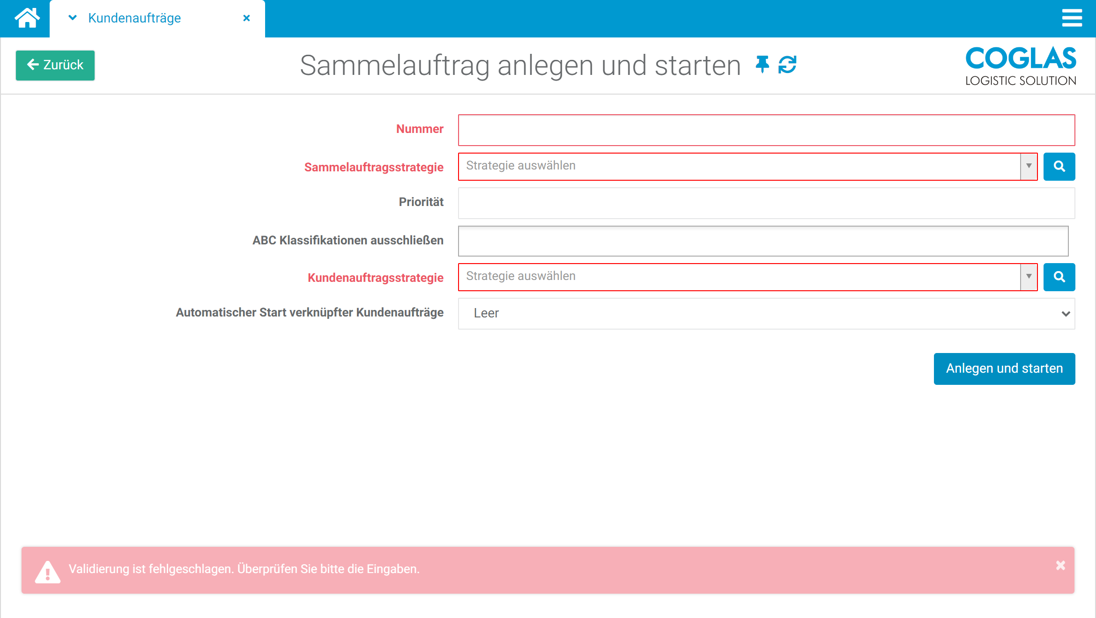1096x618 pixels.
Task: Open the Automatischer Start dropdown showing Leer
Action: click(766, 314)
